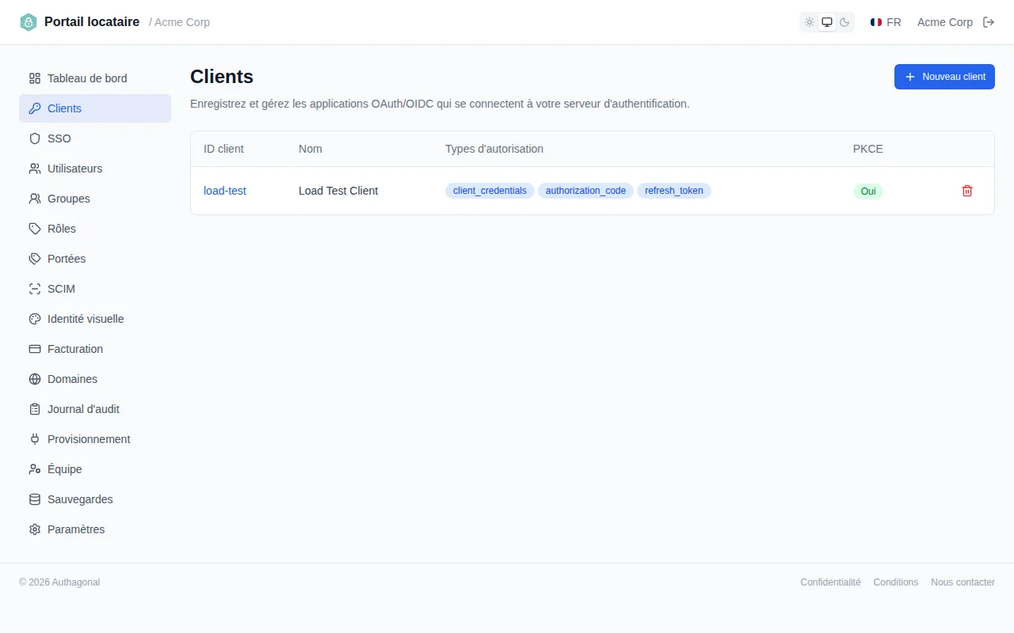
Task: Click the © 2026 Authagonal text
Action: pyautogui.click(x=59, y=582)
